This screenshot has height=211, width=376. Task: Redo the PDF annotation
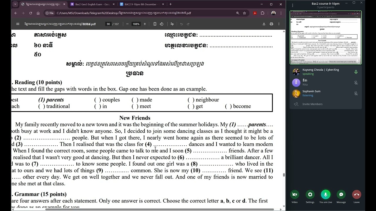tap(188, 24)
